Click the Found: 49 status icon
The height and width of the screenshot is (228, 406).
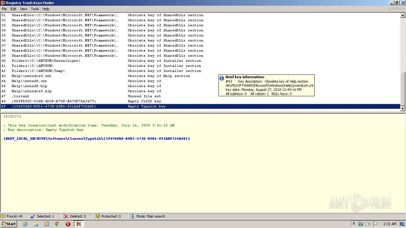point(3,216)
